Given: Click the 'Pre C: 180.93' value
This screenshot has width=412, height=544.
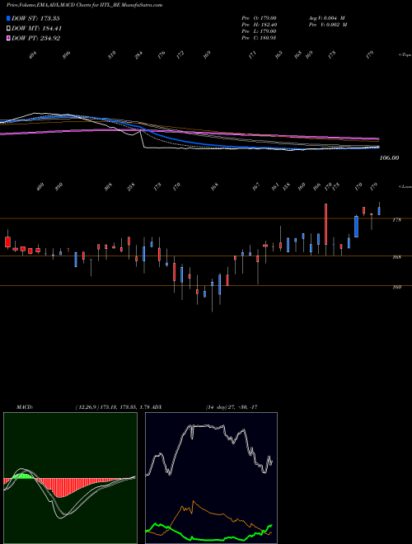Looking at the screenshot, I should pos(259,38).
